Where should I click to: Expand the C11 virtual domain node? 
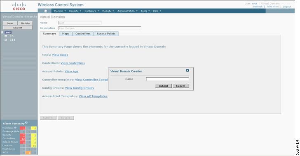6,40
